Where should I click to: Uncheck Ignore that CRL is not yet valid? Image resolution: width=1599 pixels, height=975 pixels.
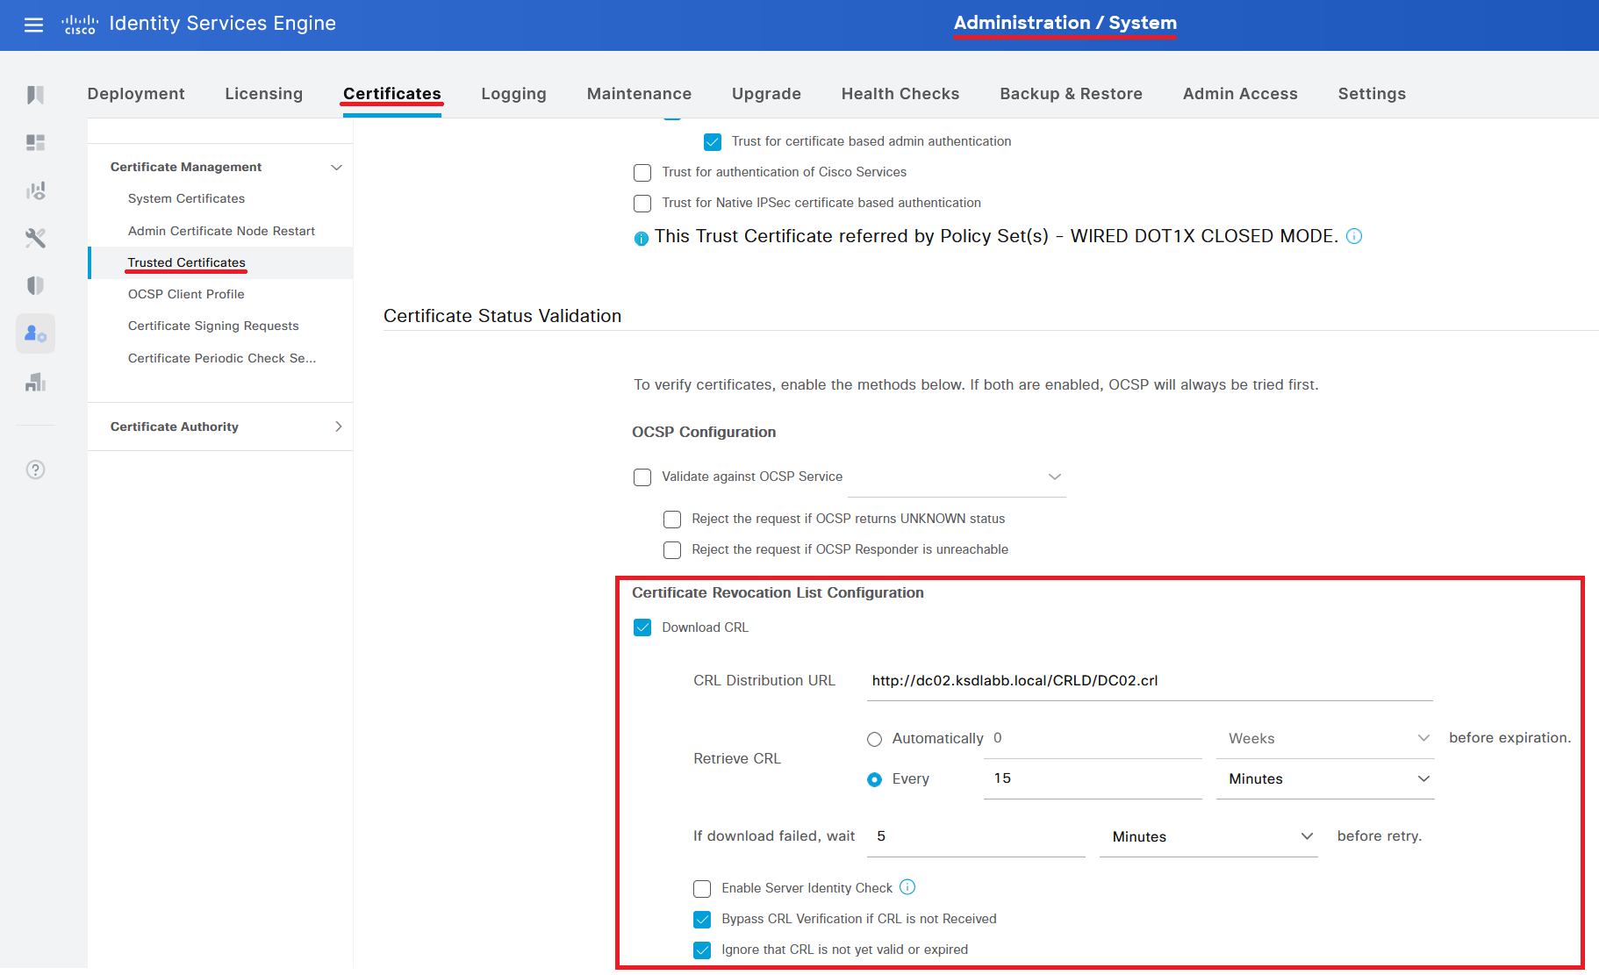click(x=702, y=950)
